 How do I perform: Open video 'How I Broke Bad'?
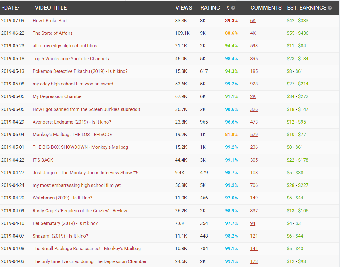point(50,21)
